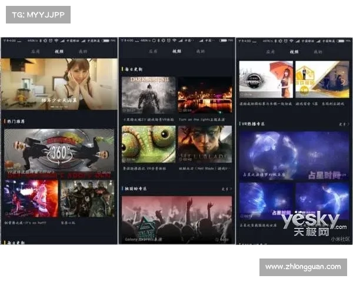Screen dimensions: 353x282
Task: Play the Turn on the Lights video
Action: click(205, 94)
